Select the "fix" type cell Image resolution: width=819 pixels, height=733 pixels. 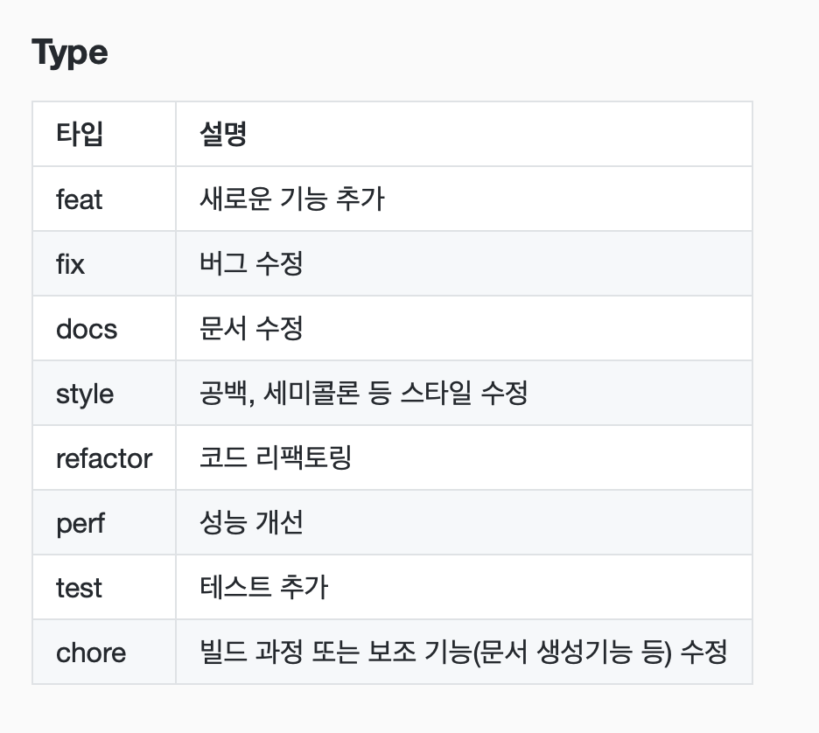coord(70,264)
